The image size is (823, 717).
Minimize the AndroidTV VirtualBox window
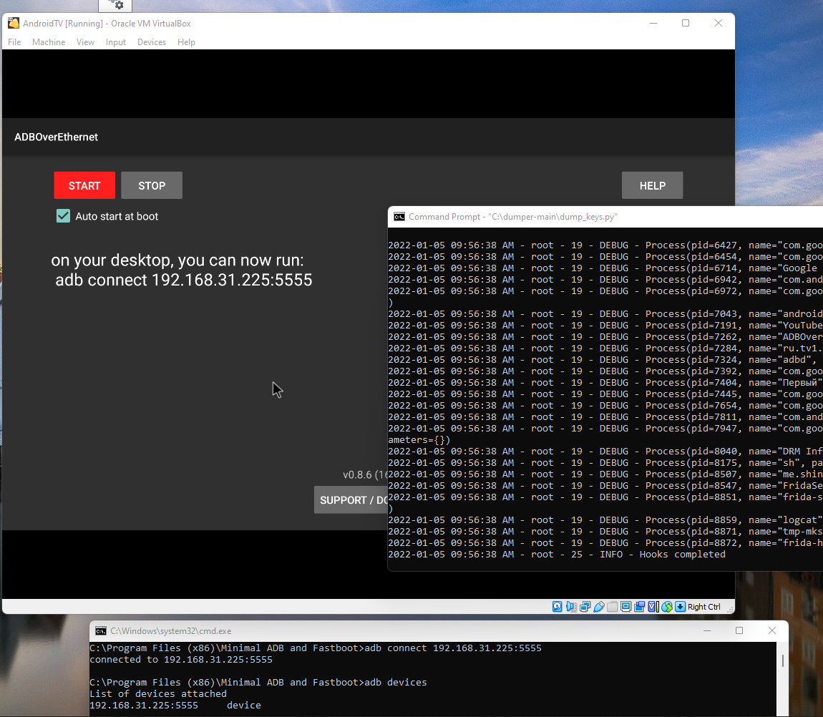tap(653, 23)
